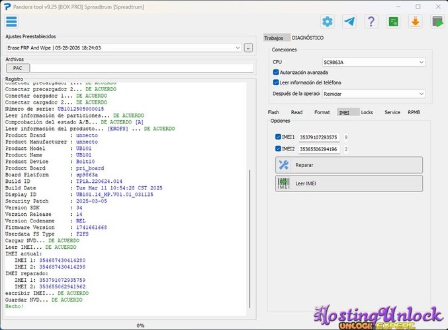This screenshot has width=448, height=330.
Task: Click the Reparar button label
Action: point(304,165)
